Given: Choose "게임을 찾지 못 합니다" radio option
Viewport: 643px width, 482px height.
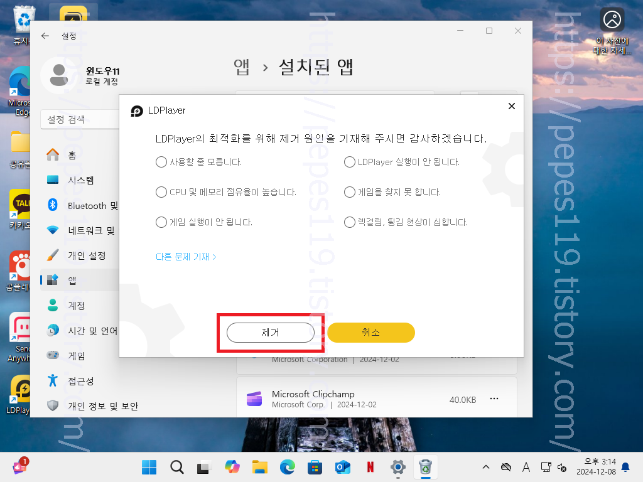Looking at the screenshot, I should pyautogui.click(x=349, y=192).
